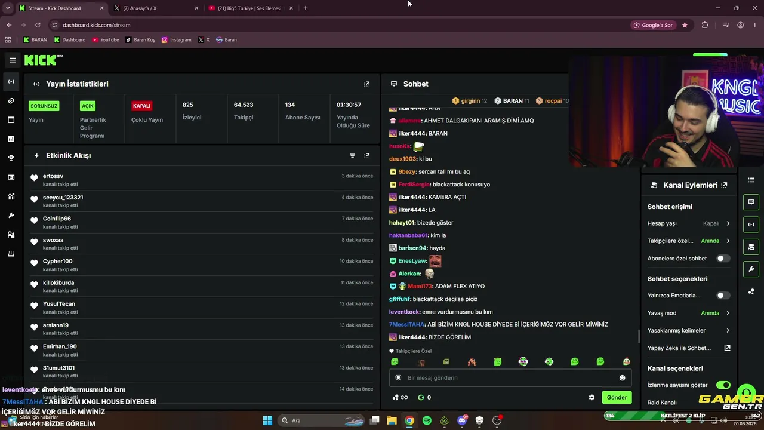Image resolution: width=764 pixels, height=430 pixels.
Task: Bookmark this page with the star icon
Action: pos(685,25)
